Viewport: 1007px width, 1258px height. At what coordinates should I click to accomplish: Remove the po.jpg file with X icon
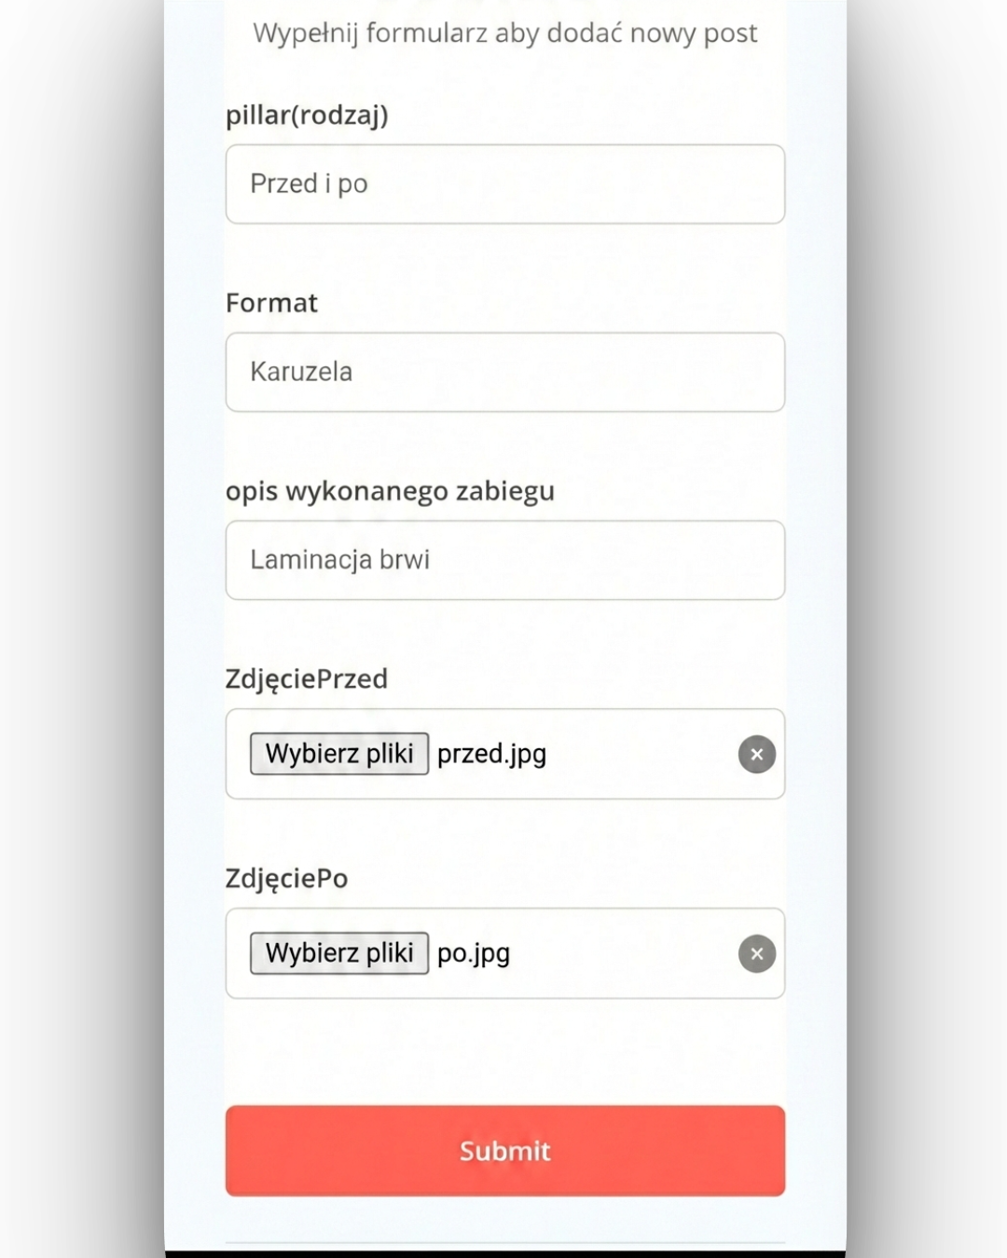pyautogui.click(x=756, y=953)
